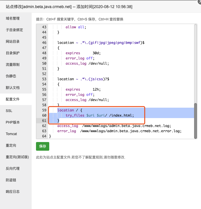Click the js|css location line
The width and height of the screenshot is (201, 209).
point(83,79)
